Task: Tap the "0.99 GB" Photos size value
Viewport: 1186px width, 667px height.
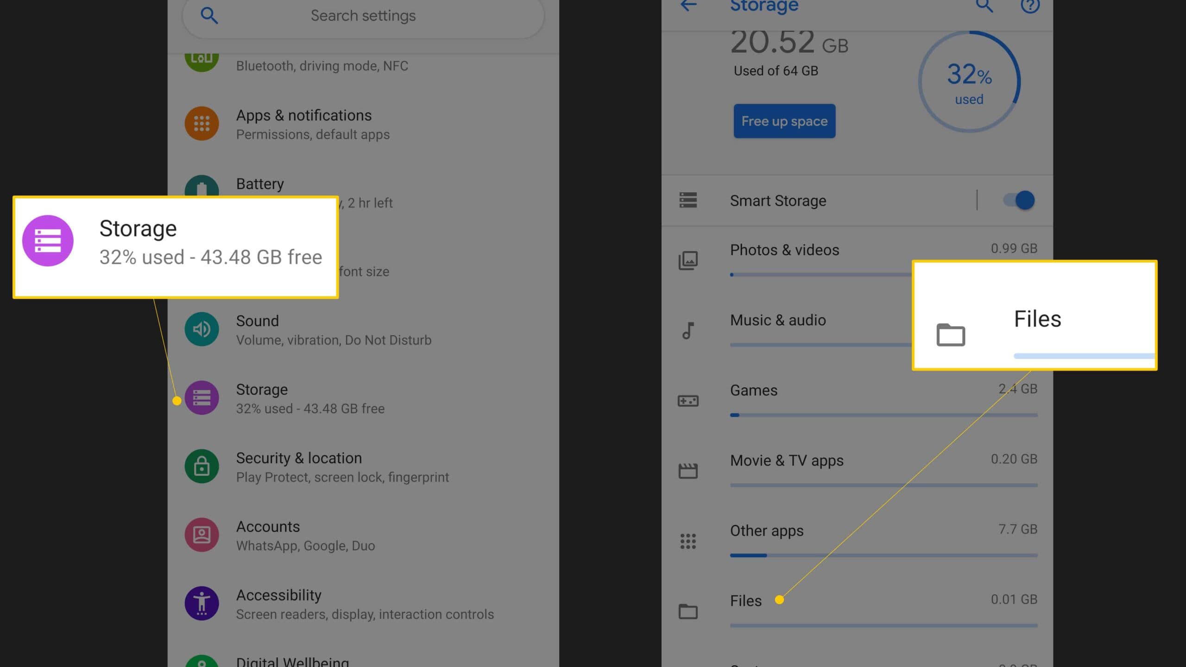Action: [1014, 249]
